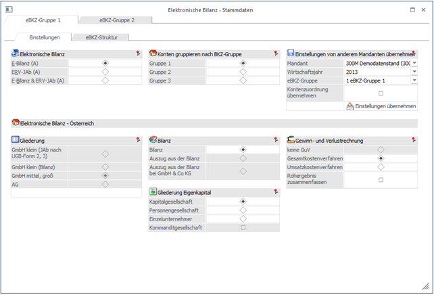Click the pin icon in Elektronische Bilanz panel
This screenshot has width=434, height=295.
(137, 53)
